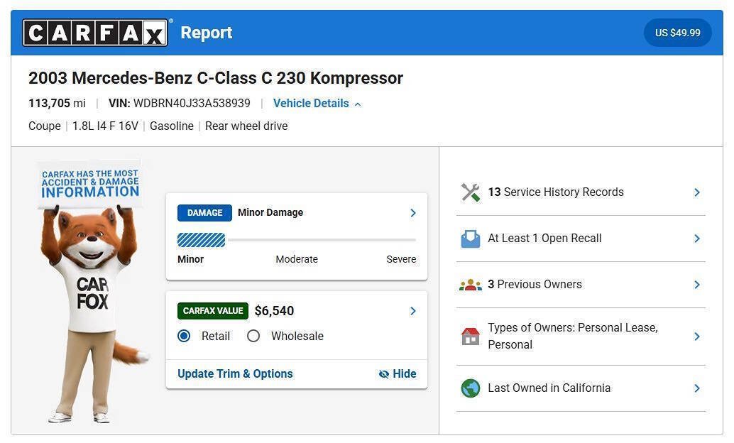
Task: Select the Wholesale value radio button
Action: point(253,336)
